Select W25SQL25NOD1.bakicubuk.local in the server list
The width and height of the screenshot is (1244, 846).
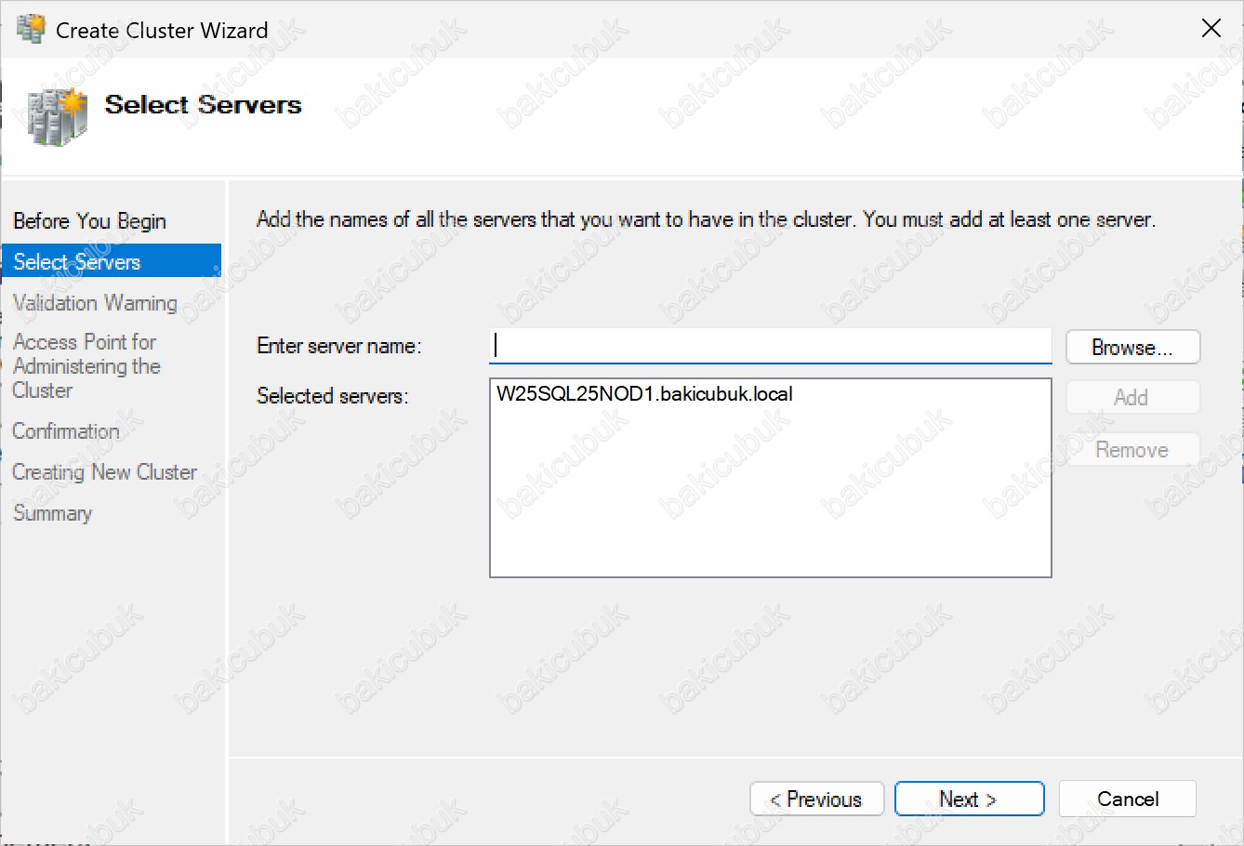[644, 394]
